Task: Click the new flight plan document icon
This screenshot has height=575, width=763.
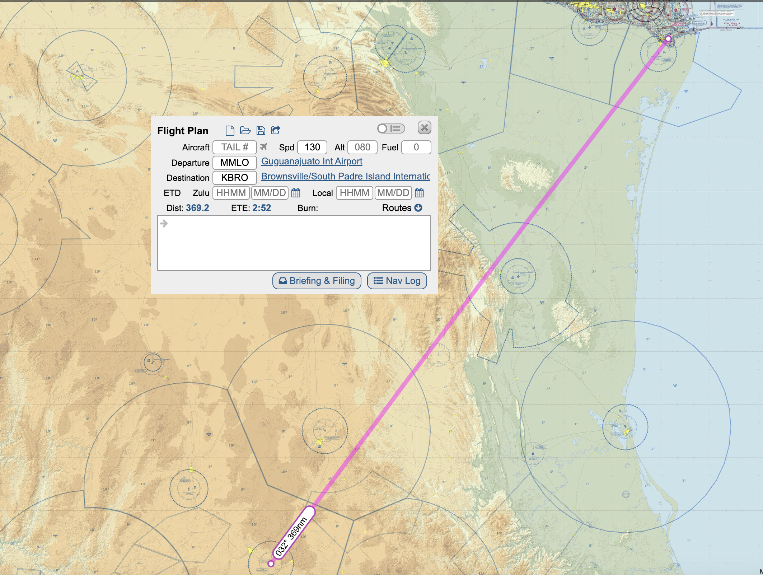Action: (x=230, y=130)
